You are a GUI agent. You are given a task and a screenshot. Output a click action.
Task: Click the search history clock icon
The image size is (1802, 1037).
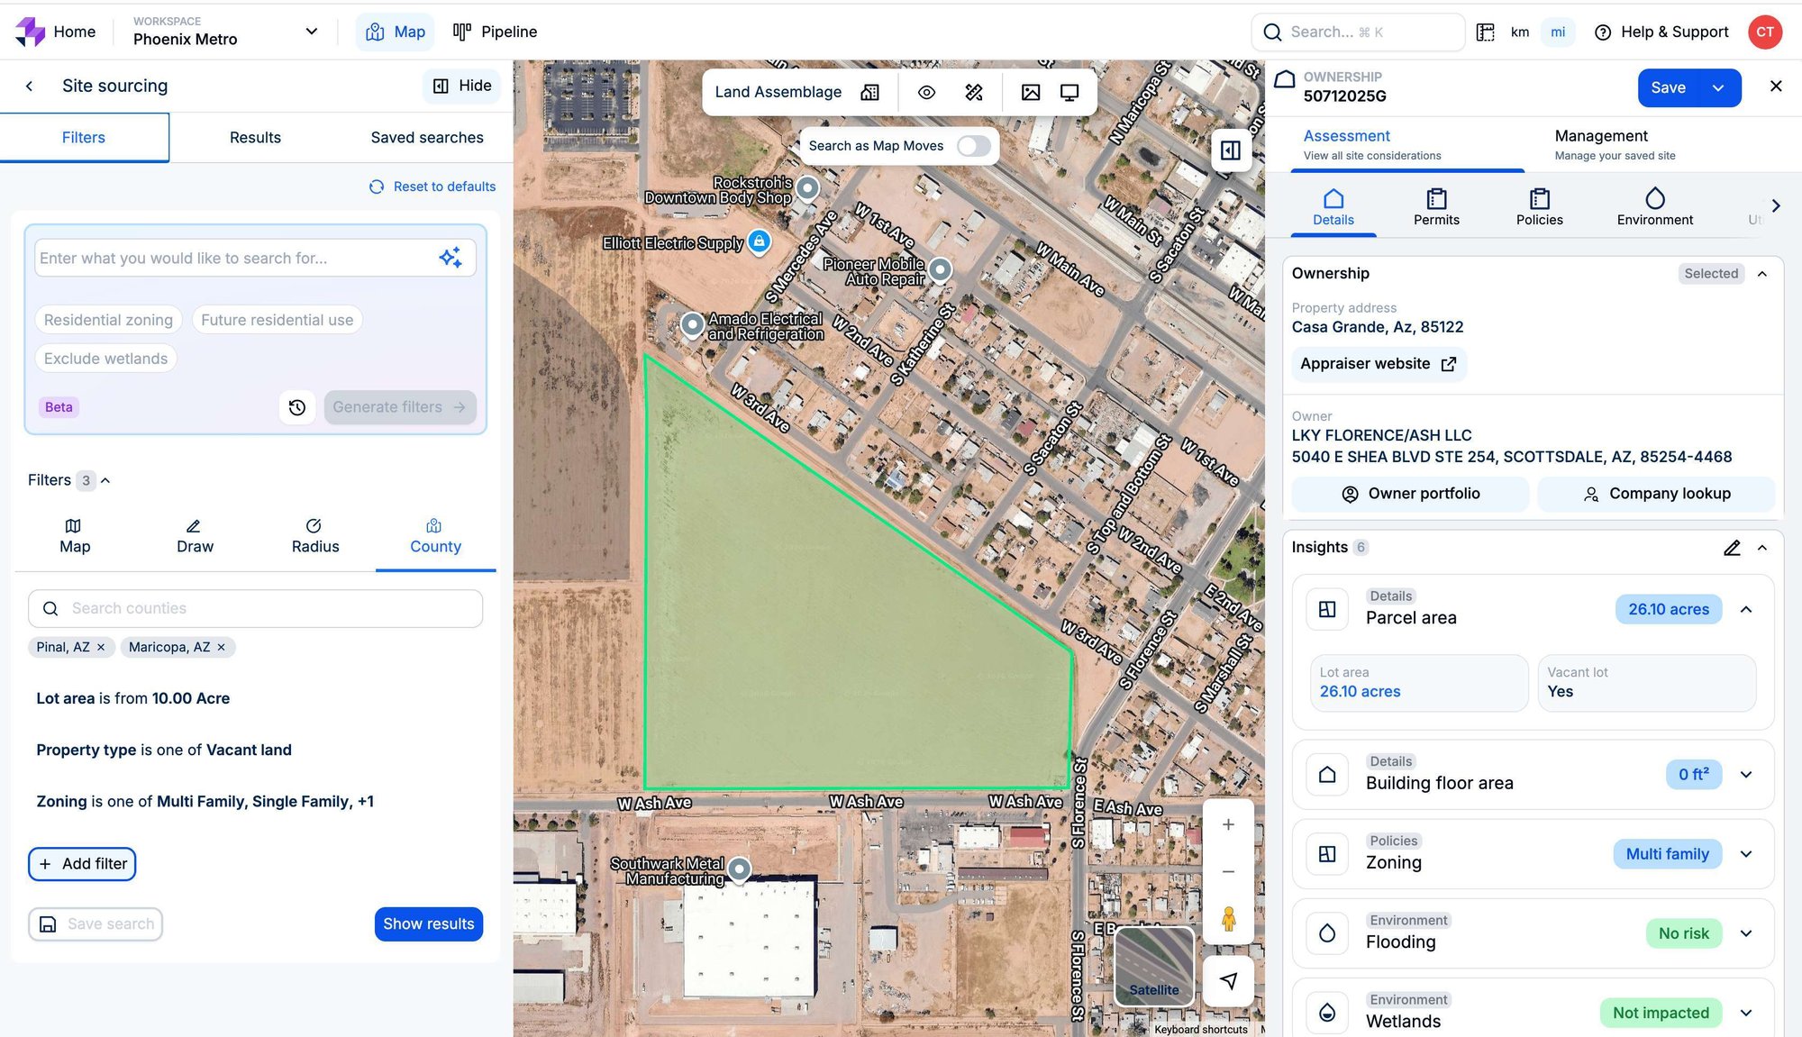point(297,407)
